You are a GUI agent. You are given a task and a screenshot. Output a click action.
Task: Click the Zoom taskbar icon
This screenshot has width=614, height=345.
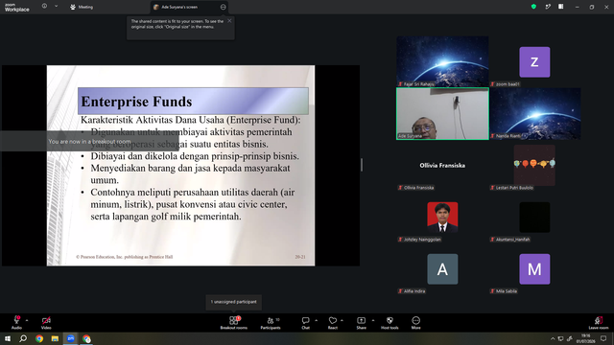coord(70,338)
